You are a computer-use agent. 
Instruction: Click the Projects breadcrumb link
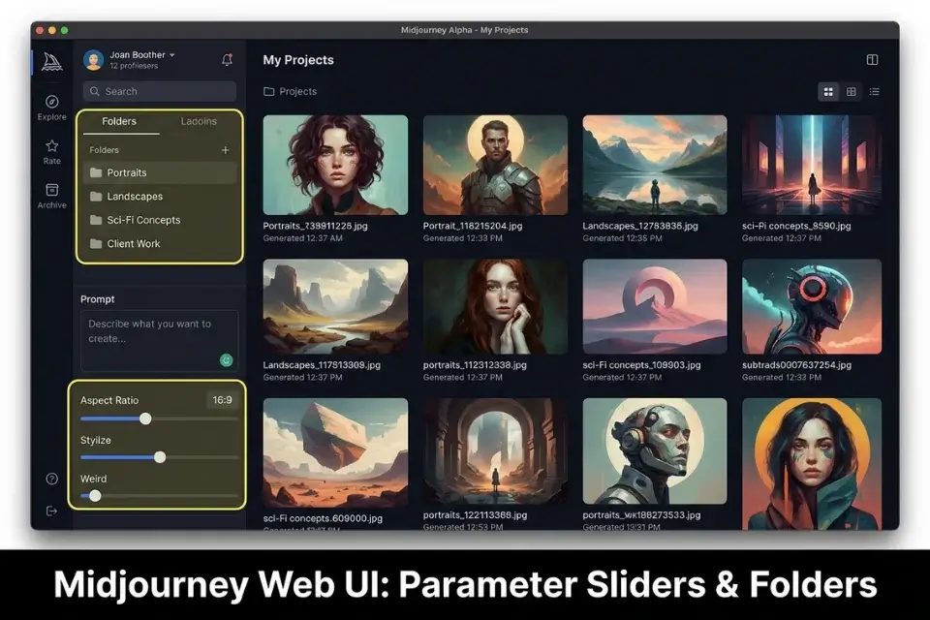[297, 91]
